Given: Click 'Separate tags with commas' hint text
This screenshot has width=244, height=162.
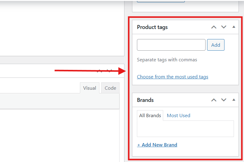Looking at the screenshot, I should pos(167,60).
